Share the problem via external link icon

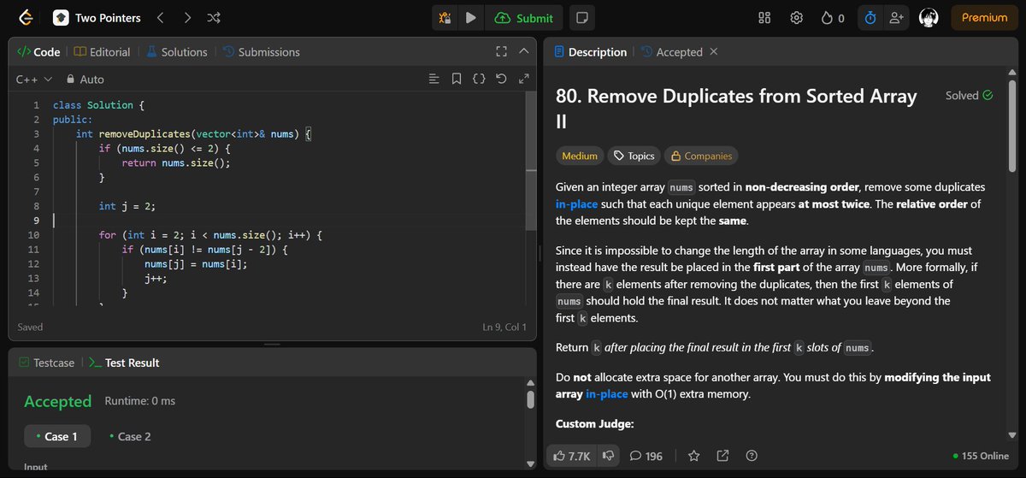pos(722,456)
